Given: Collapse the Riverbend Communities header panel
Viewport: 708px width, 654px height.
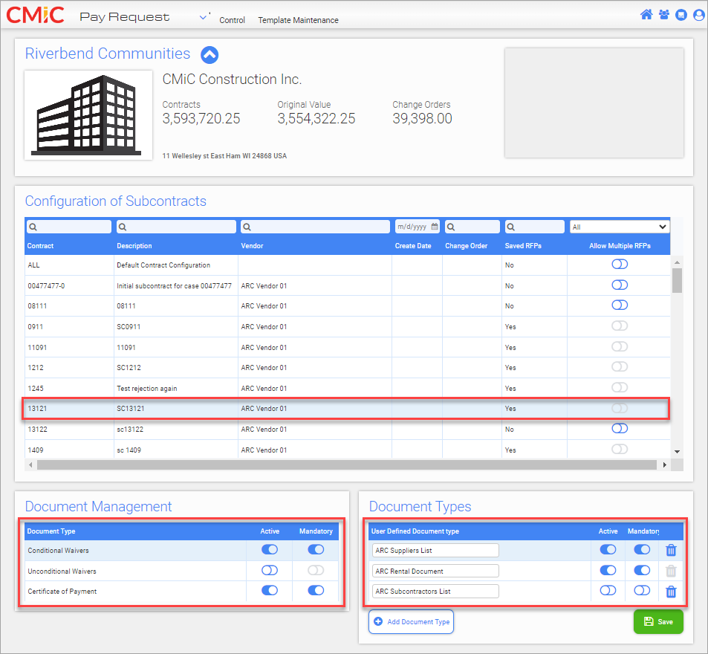Looking at the screenshot, I should (x=210, y=54).
